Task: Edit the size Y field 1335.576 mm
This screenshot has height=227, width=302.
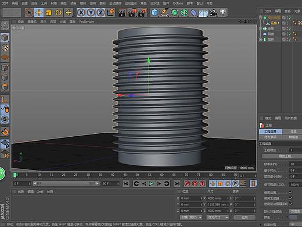Action: [217, 204]
